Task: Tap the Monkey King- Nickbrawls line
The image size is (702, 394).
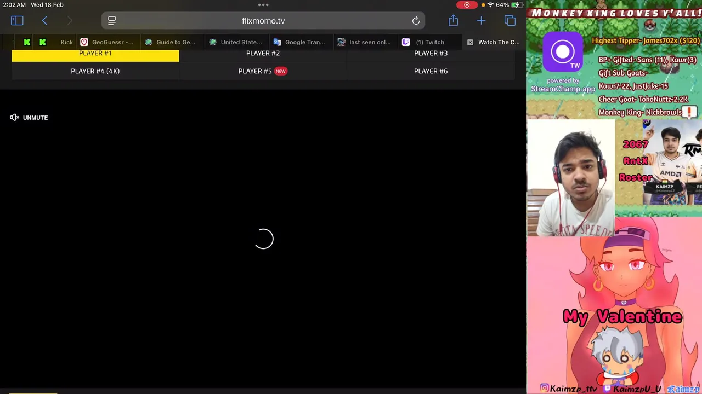Action: pos(640,112)
